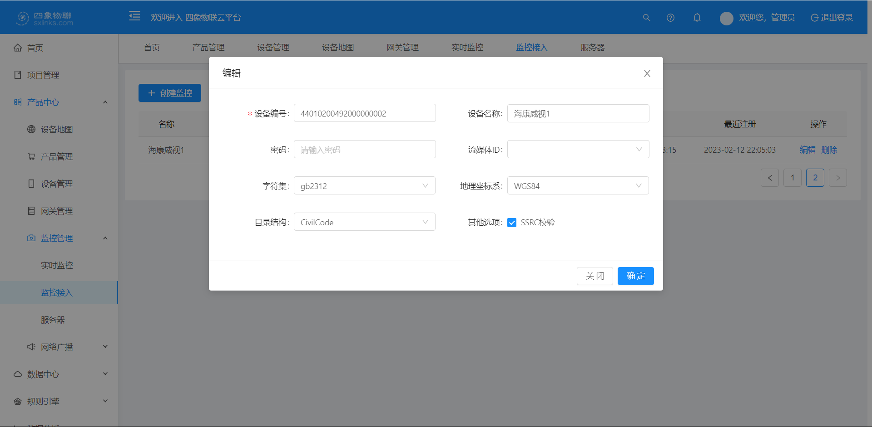The height and width of the screenshot is (427, 872).
Task: Click the 规则引擎 sidebar icon
Action: point(17,401)
